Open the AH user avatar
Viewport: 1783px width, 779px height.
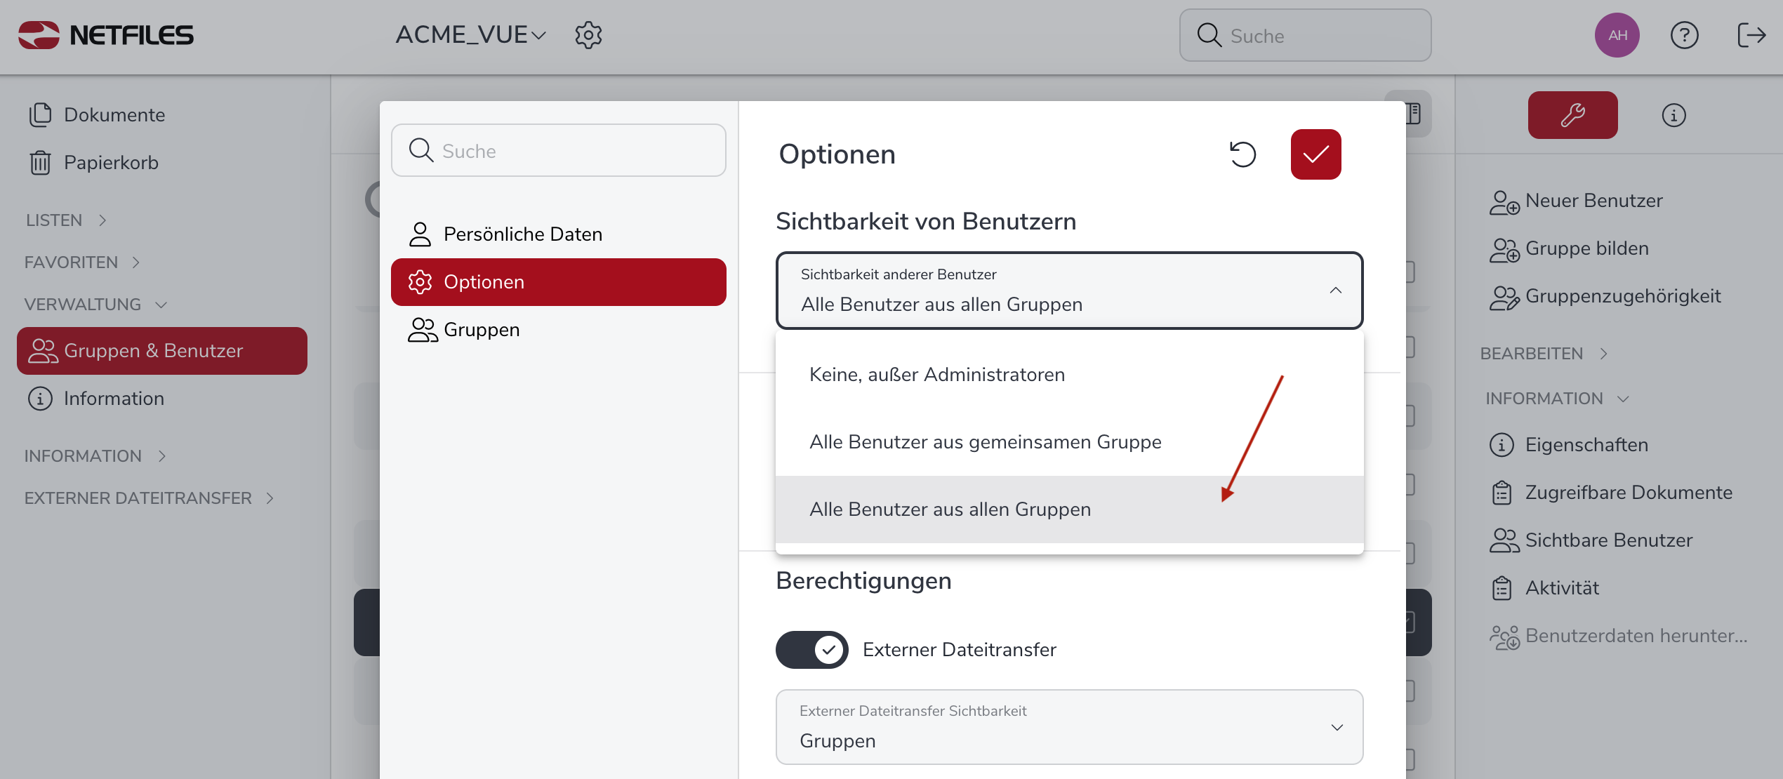tap(1617, 35)
